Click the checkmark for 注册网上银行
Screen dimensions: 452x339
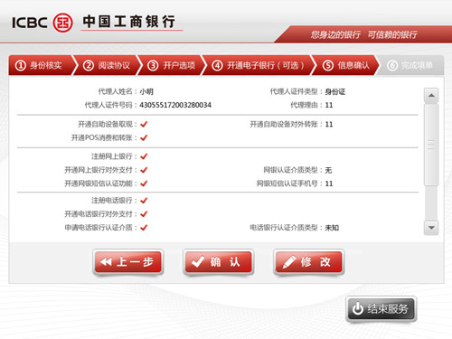click(144, 156)
